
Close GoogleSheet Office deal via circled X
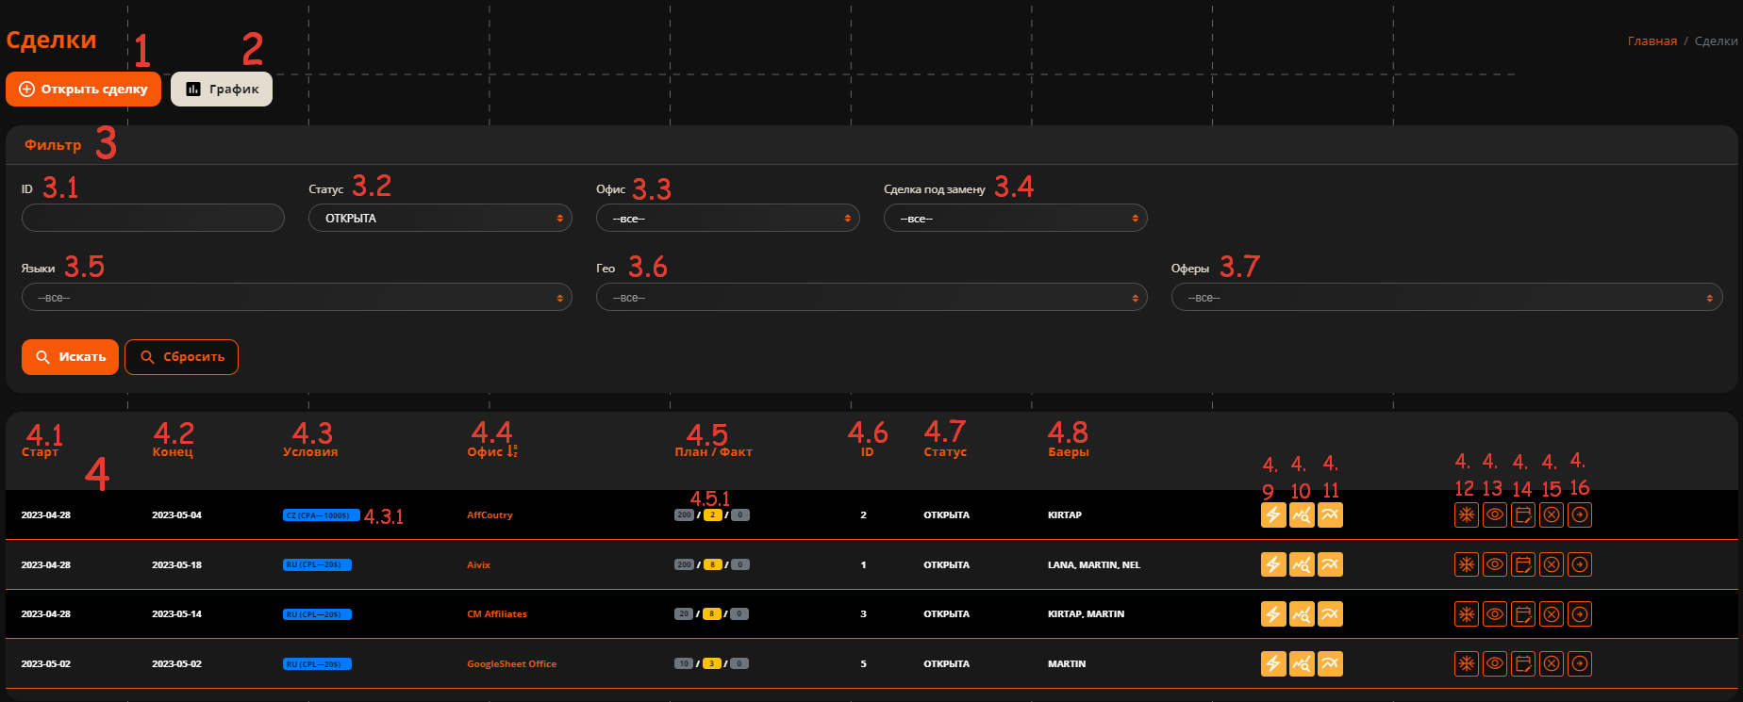(x=1552, y=663)
